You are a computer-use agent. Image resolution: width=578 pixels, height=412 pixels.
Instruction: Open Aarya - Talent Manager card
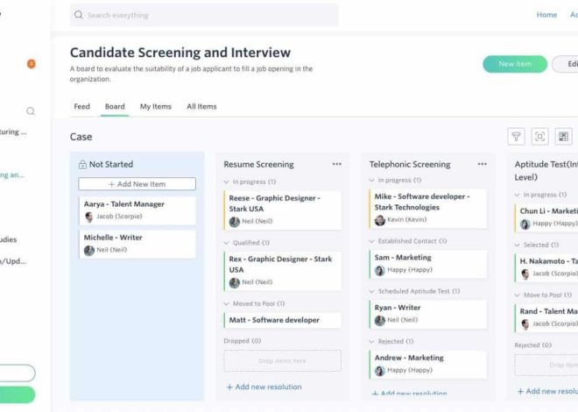(137, 210)
